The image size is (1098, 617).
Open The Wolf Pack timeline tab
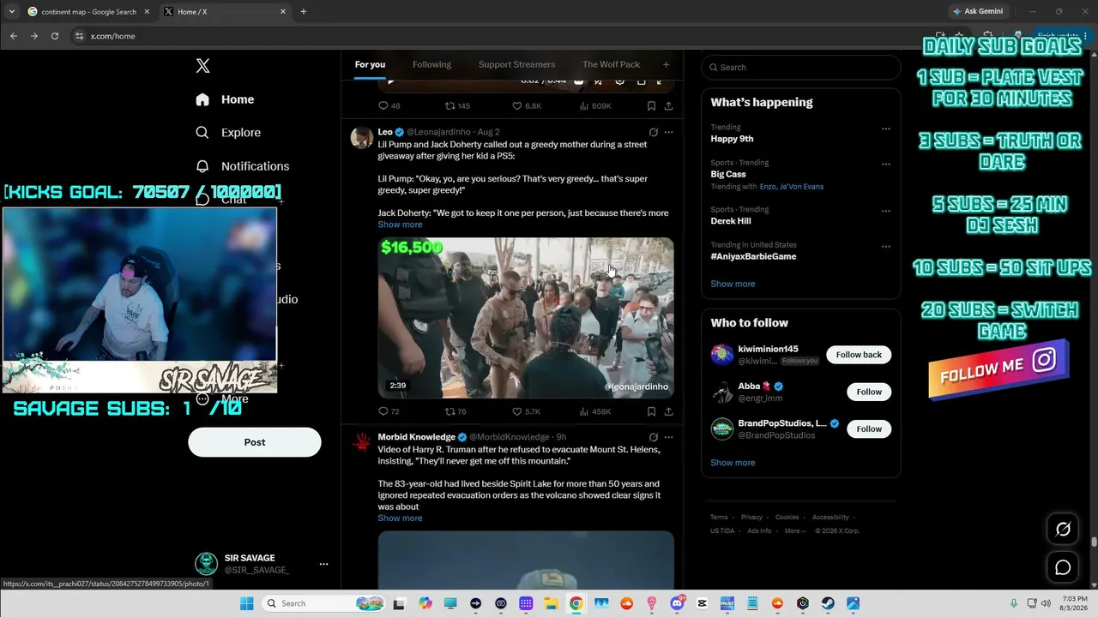(611, 64)
